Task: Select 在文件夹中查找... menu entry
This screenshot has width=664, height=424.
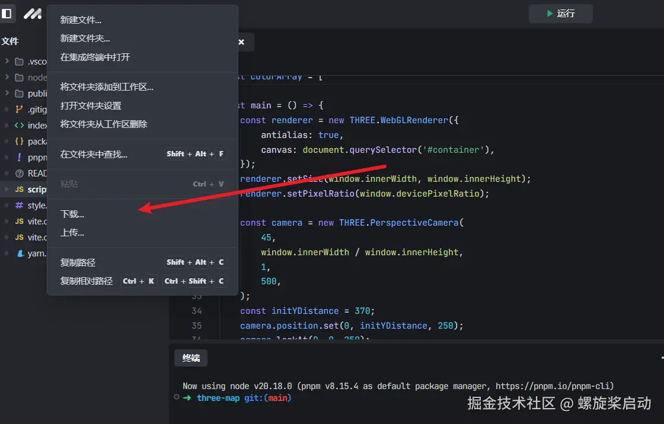Action: (x=142, y=154)
